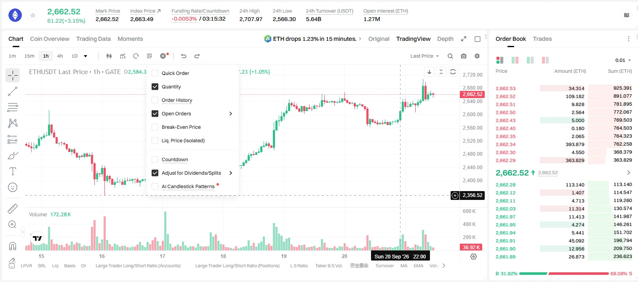Click the replay circular arrow icon
The image size is (638, 282).
click(x=136, y=56)
